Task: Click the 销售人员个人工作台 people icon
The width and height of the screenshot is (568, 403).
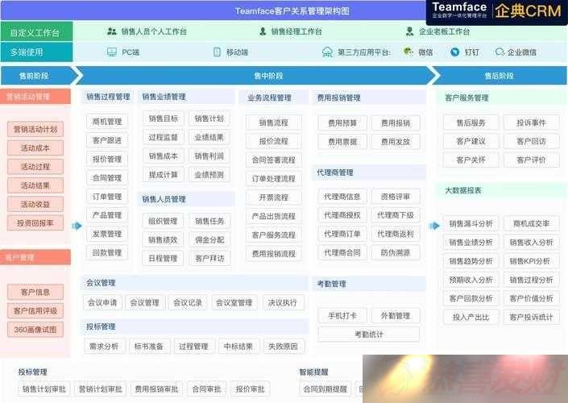Action: pos(111,31)
